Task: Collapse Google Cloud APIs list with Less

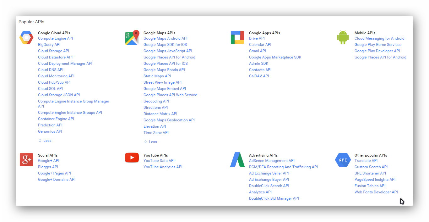Action: (x=45, y=141)
